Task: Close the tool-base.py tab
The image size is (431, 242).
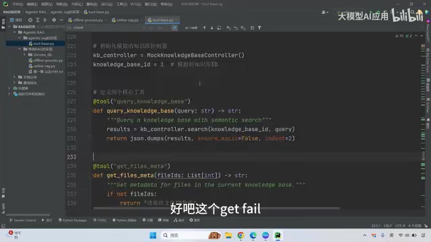Action: pyautogui.click(x=176, y=20)
